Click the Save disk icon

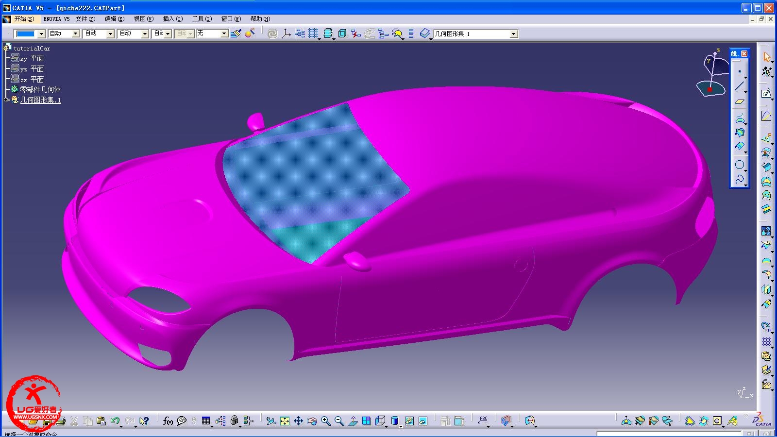[x=47, y=421]
